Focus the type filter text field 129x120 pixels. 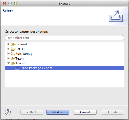pyautogui.click(x=64, y=38)
